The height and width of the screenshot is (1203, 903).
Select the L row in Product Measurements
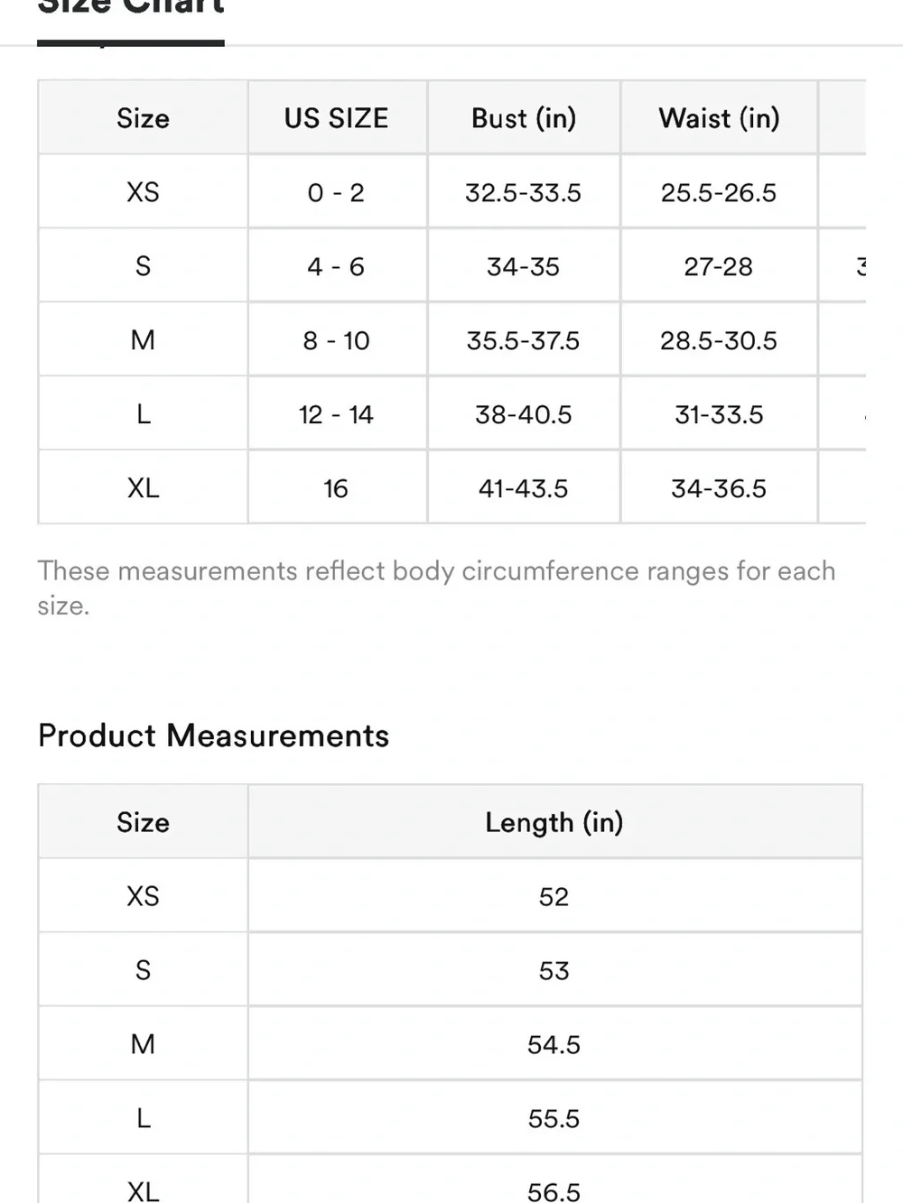(450, 1117)
